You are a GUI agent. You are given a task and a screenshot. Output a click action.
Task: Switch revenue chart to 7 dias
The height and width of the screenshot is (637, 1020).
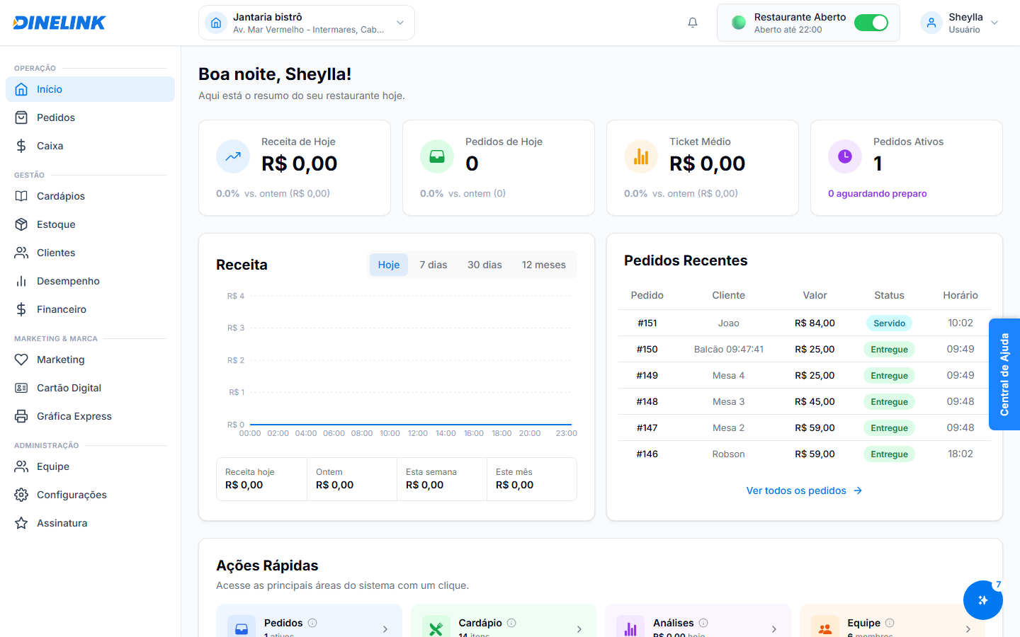[x=433, y=265]
